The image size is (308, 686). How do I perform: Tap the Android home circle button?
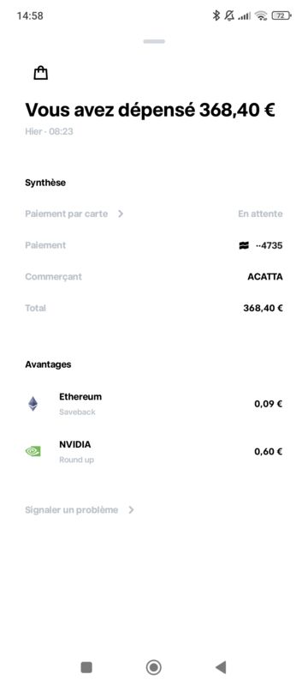pyautogui.click(x=153, y=667)
